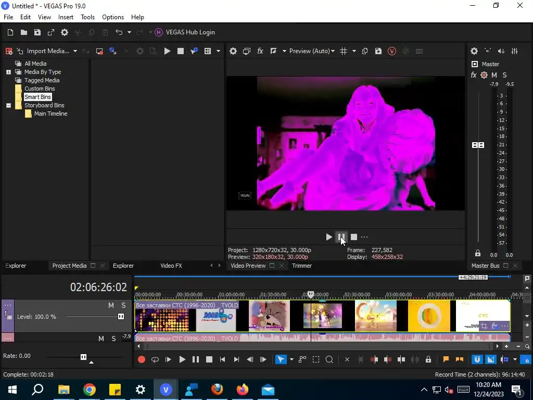Screen dimensions: 533x400
Task: Open the Import Media dropdown arrow
Action: click(x=75, y=51)
